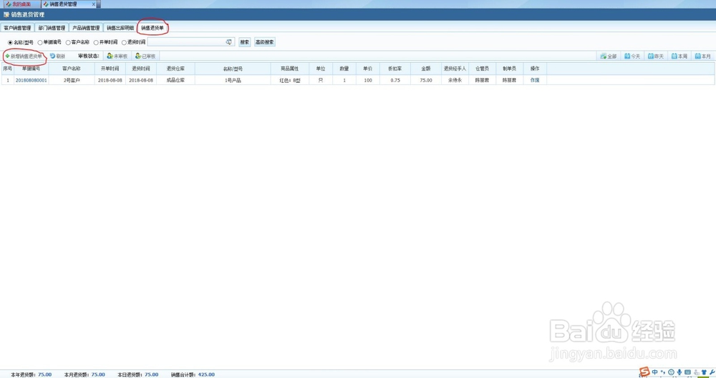The height and width of the screenshot is (378, 716).
Task: Open the 产品销售管理 tab
Action: 86,28
